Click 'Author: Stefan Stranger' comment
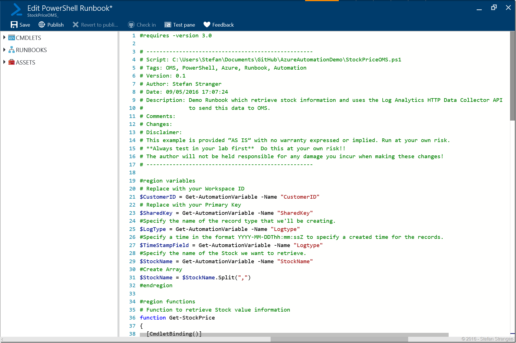Image resolution: width=516 pixels, height=343 pixels. point(184,84)
